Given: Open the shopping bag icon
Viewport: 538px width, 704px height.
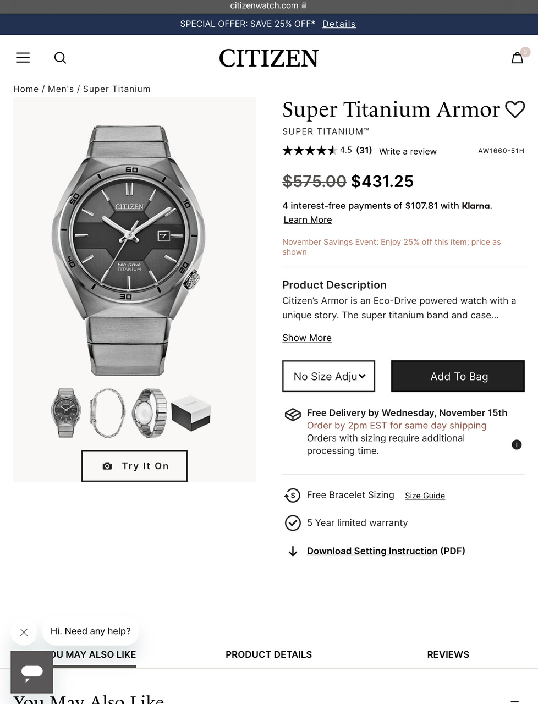Looking at the screenshot, I should click(x=517, y=58).
